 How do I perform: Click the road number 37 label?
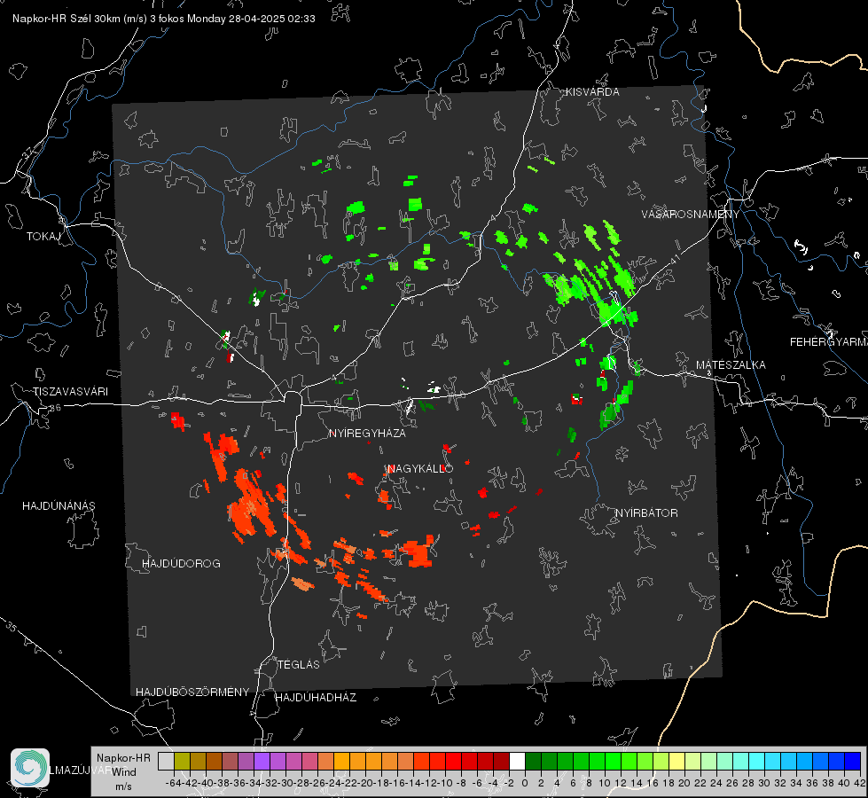(28, 153)
